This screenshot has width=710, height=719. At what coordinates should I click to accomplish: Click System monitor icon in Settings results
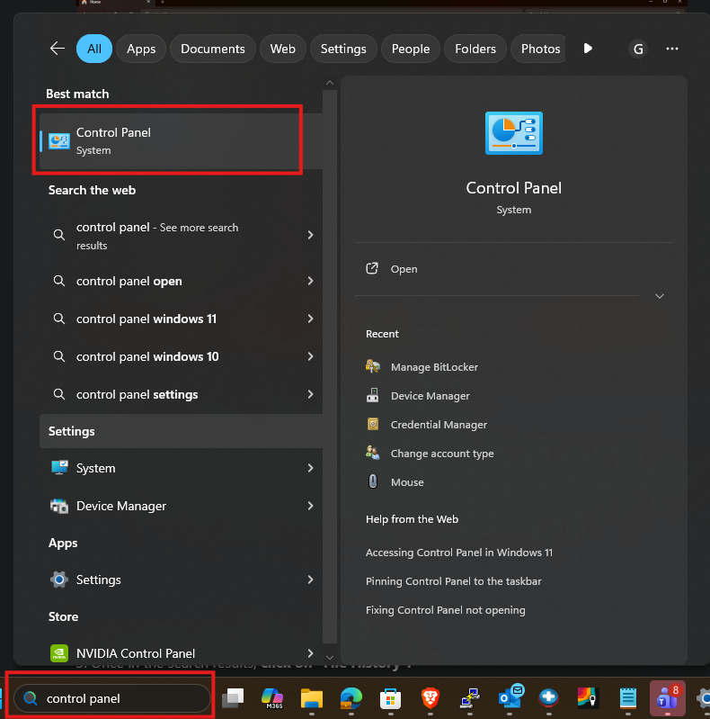coord(59,468)
